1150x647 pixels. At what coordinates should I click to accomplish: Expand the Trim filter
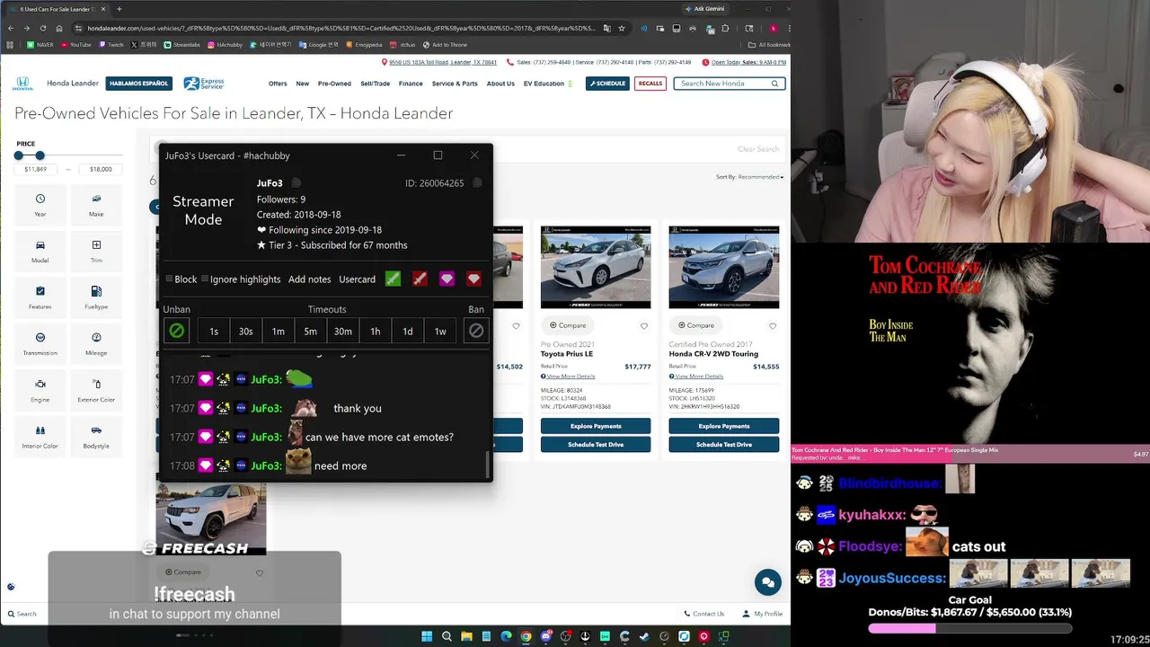pos(96,252)
